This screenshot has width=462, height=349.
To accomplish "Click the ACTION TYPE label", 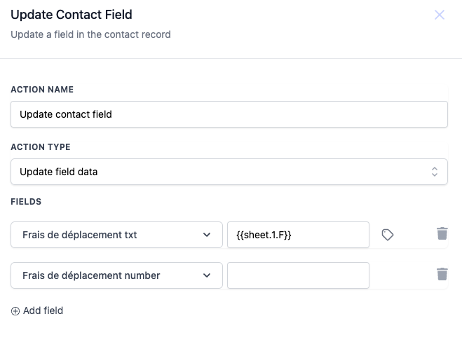I will point(41,147).
